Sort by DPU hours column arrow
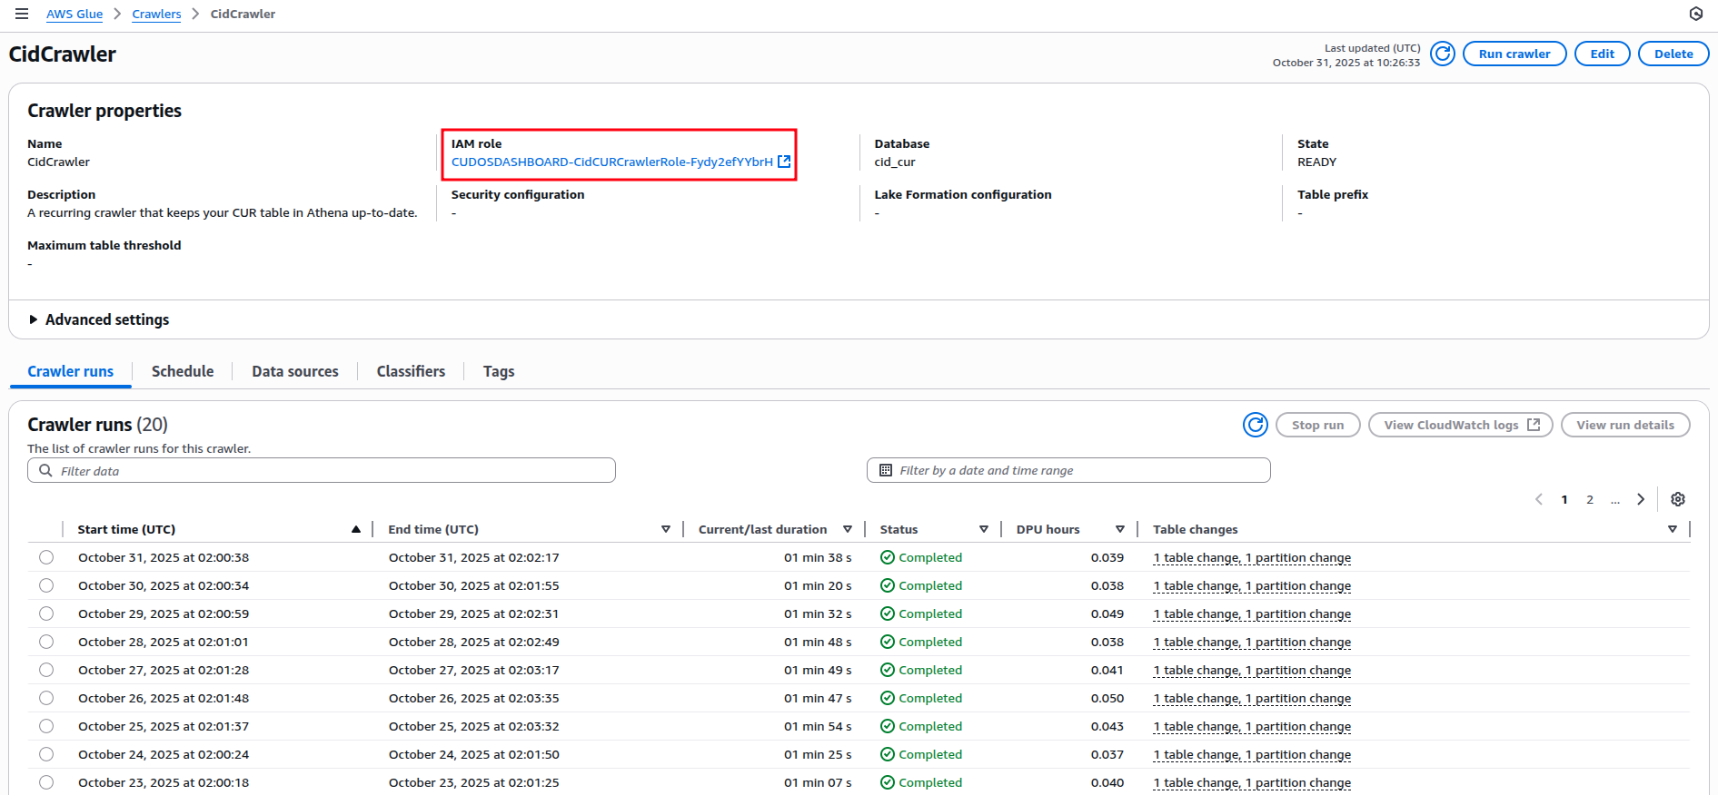 click(1119, 529)
